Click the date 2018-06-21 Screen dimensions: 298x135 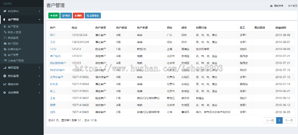(283, 91)
